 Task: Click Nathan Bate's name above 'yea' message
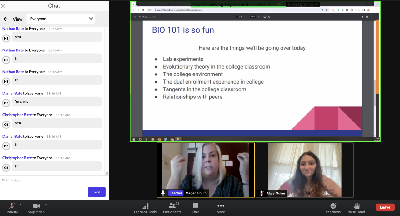pyautogui.click(x=13, y=29)
